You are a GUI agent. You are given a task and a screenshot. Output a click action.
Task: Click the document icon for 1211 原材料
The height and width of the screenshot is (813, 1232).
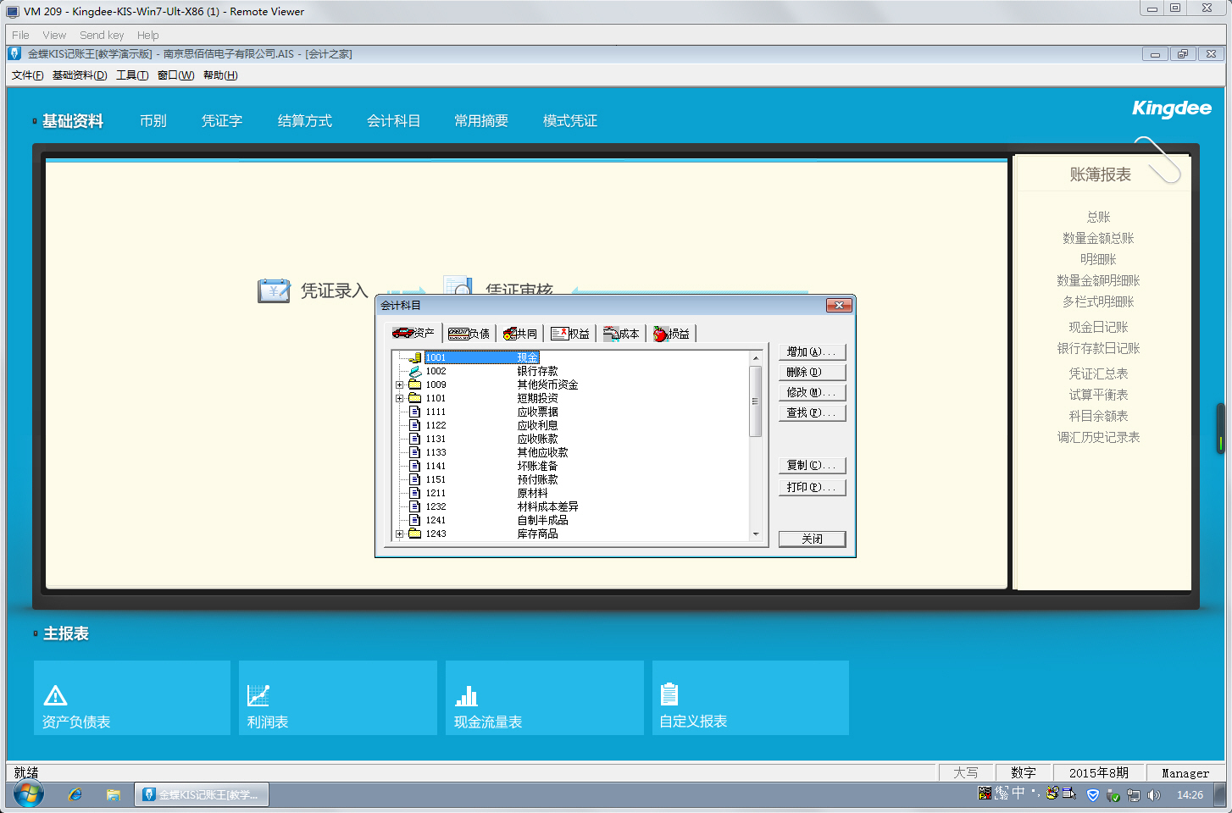415,493
